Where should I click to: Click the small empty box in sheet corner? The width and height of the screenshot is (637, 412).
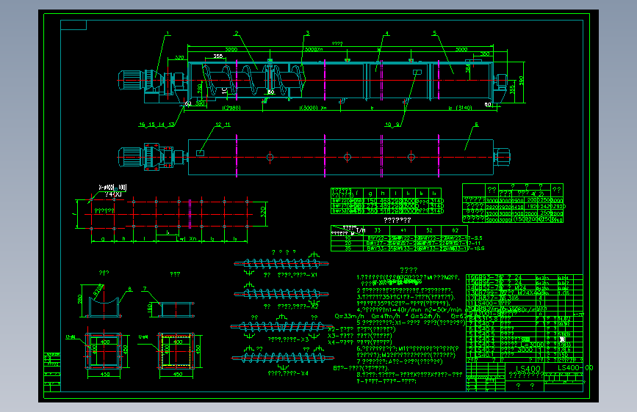click(x=73, y=25)
